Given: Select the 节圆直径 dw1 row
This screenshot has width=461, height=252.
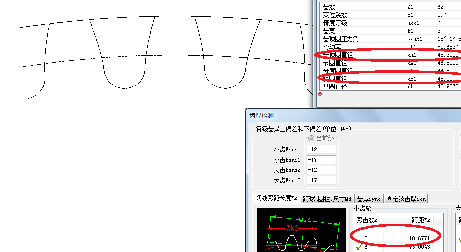Looking at the screenshot, I should coord(390,63).
